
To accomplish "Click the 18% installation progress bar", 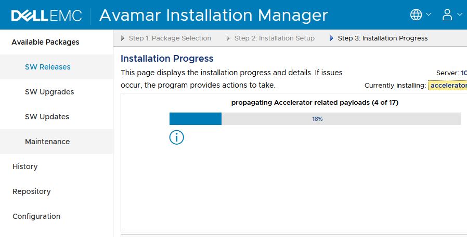I will pyautogui.click(x=315, y=119).
